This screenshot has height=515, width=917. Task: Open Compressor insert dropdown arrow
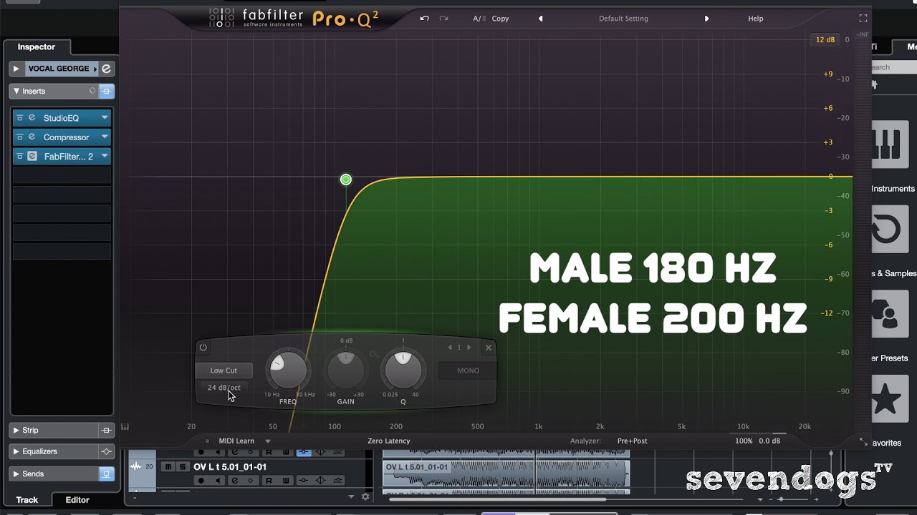coord(105,137)
